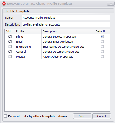The image size is (115, 123).
Task: Click the Add column header
Action: pyautogui.click(x=10, y=31)
